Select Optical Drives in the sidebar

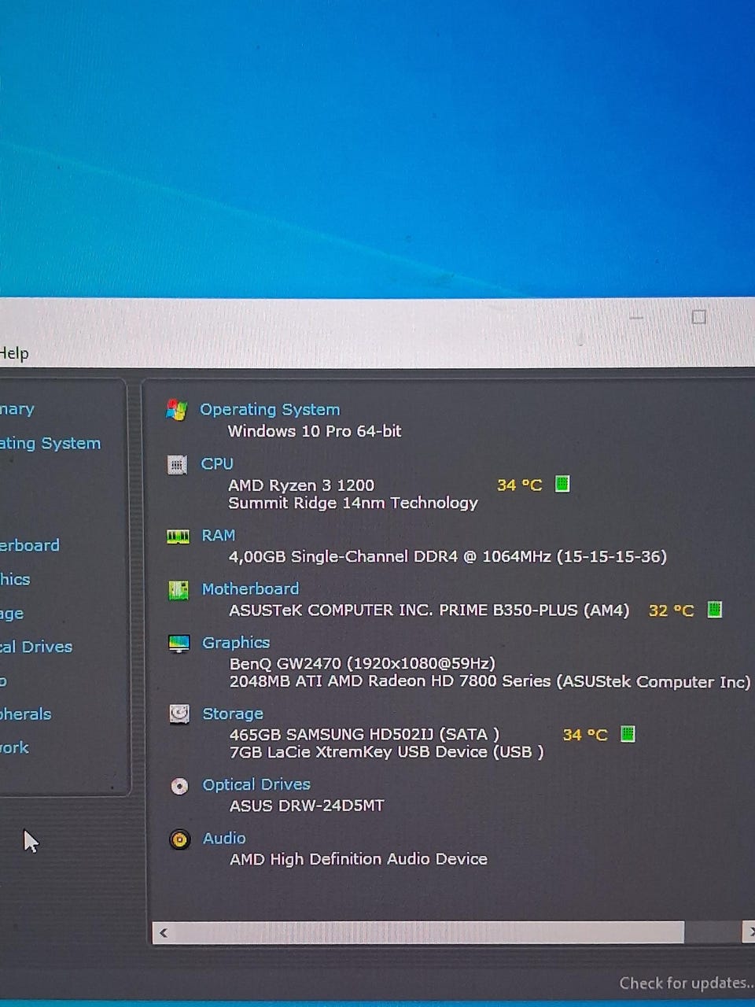(x=36, y=647)
